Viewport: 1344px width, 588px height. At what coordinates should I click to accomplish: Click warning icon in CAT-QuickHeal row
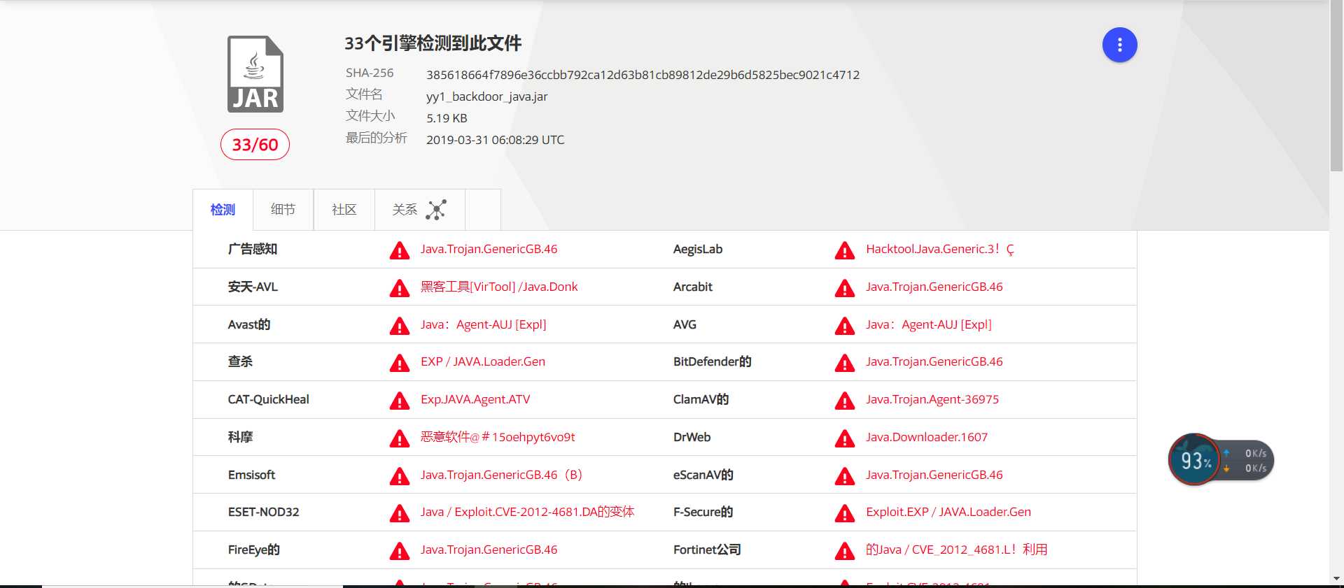pyautogui.click(x=400, y=401)
